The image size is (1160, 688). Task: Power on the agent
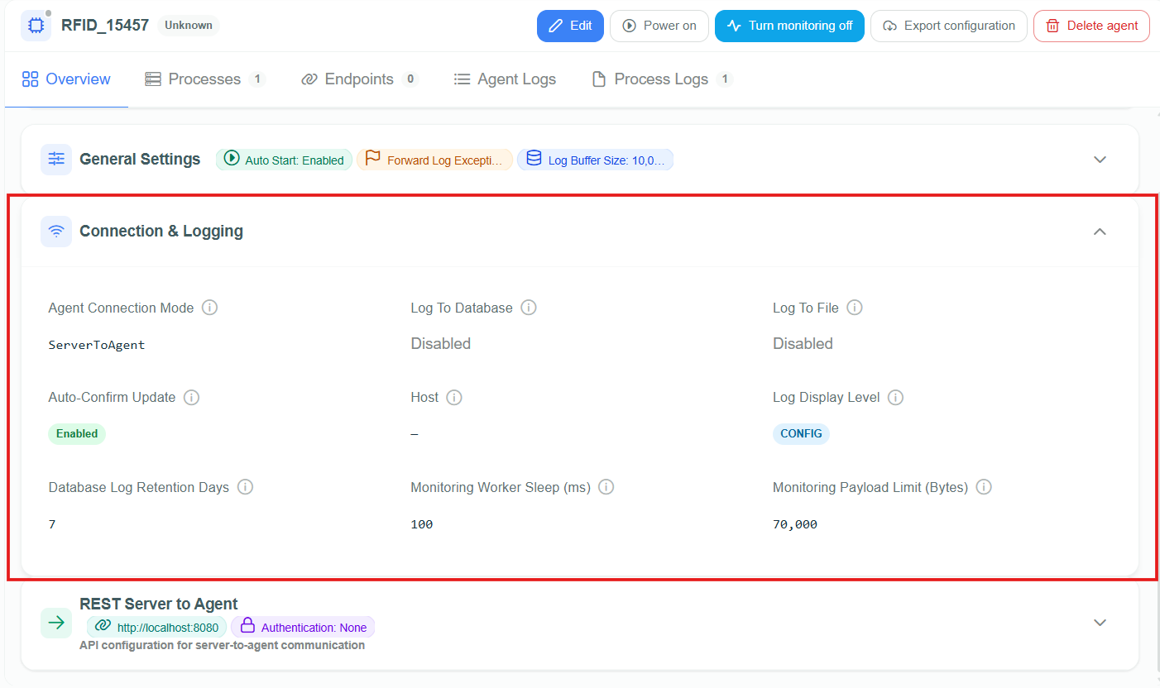click(659, 26)
